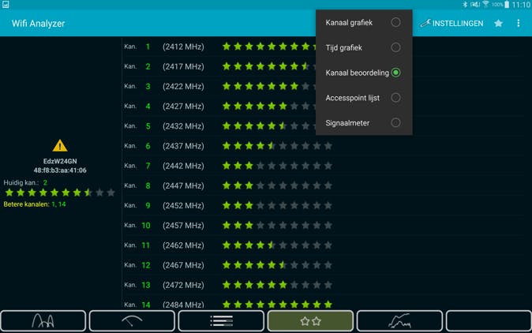
Task: Tap the star rating of channel 6
Action: pos(277,146)
